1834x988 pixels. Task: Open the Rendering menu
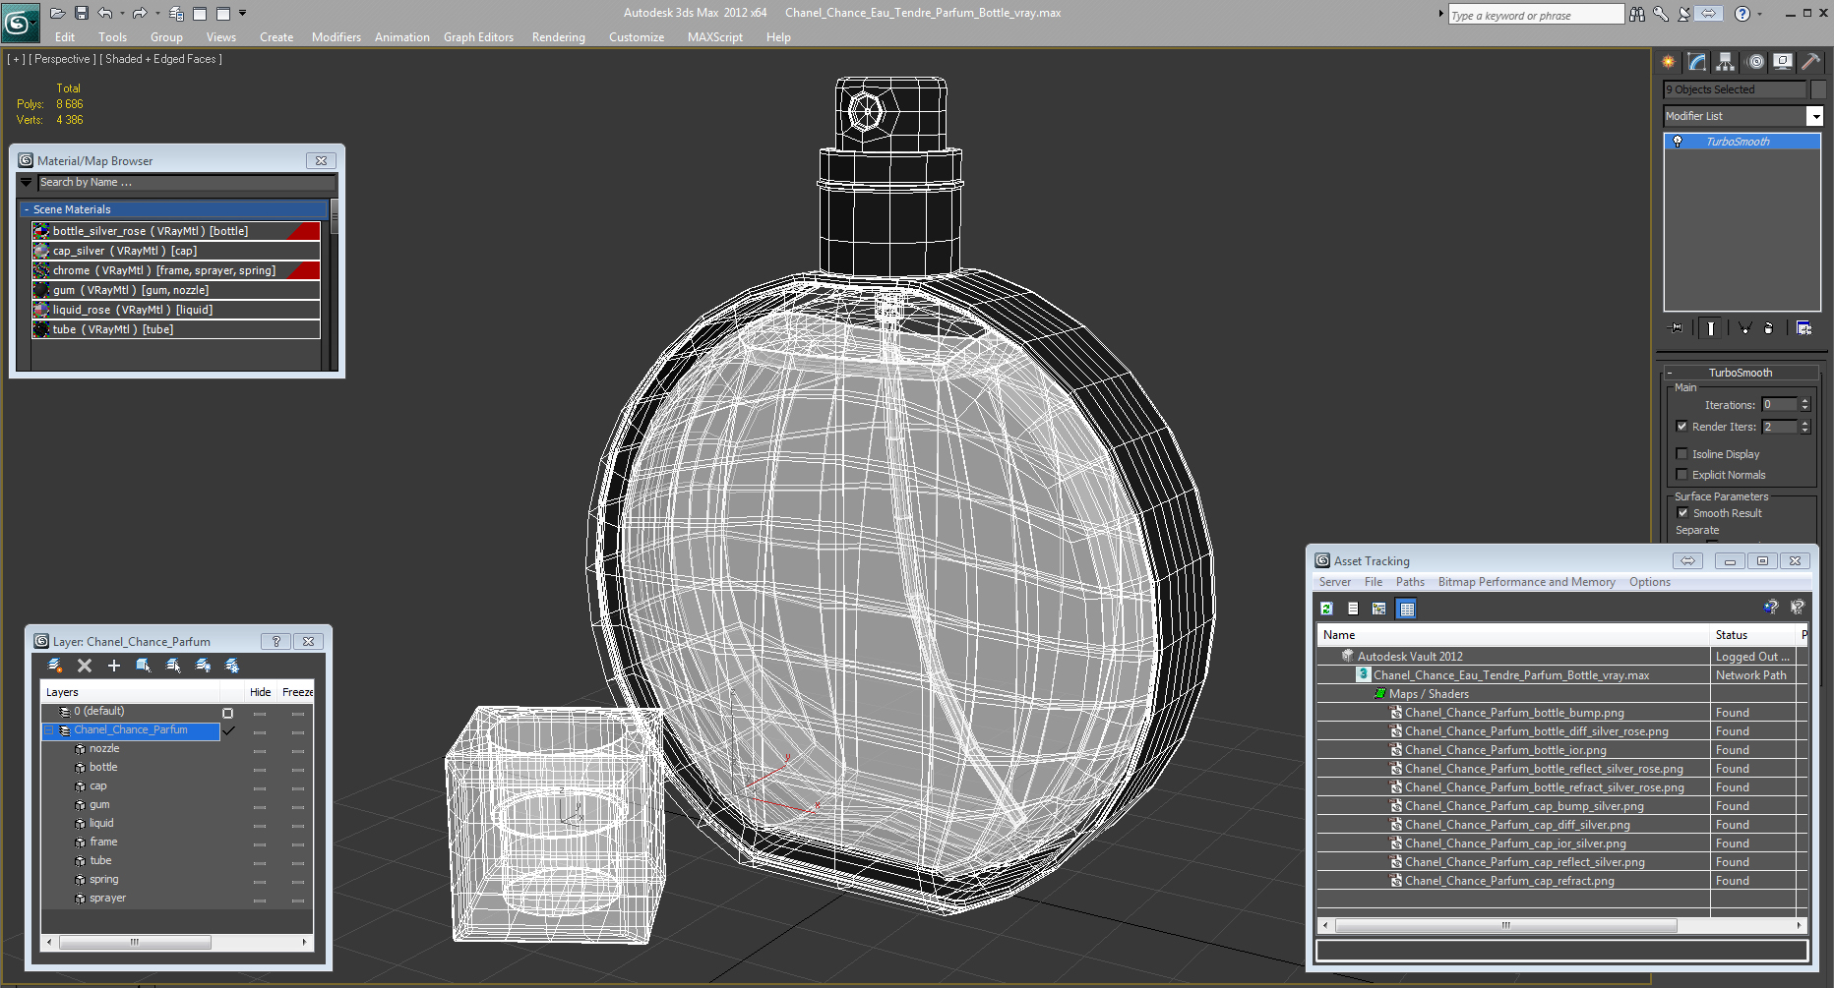coord(559,37)
